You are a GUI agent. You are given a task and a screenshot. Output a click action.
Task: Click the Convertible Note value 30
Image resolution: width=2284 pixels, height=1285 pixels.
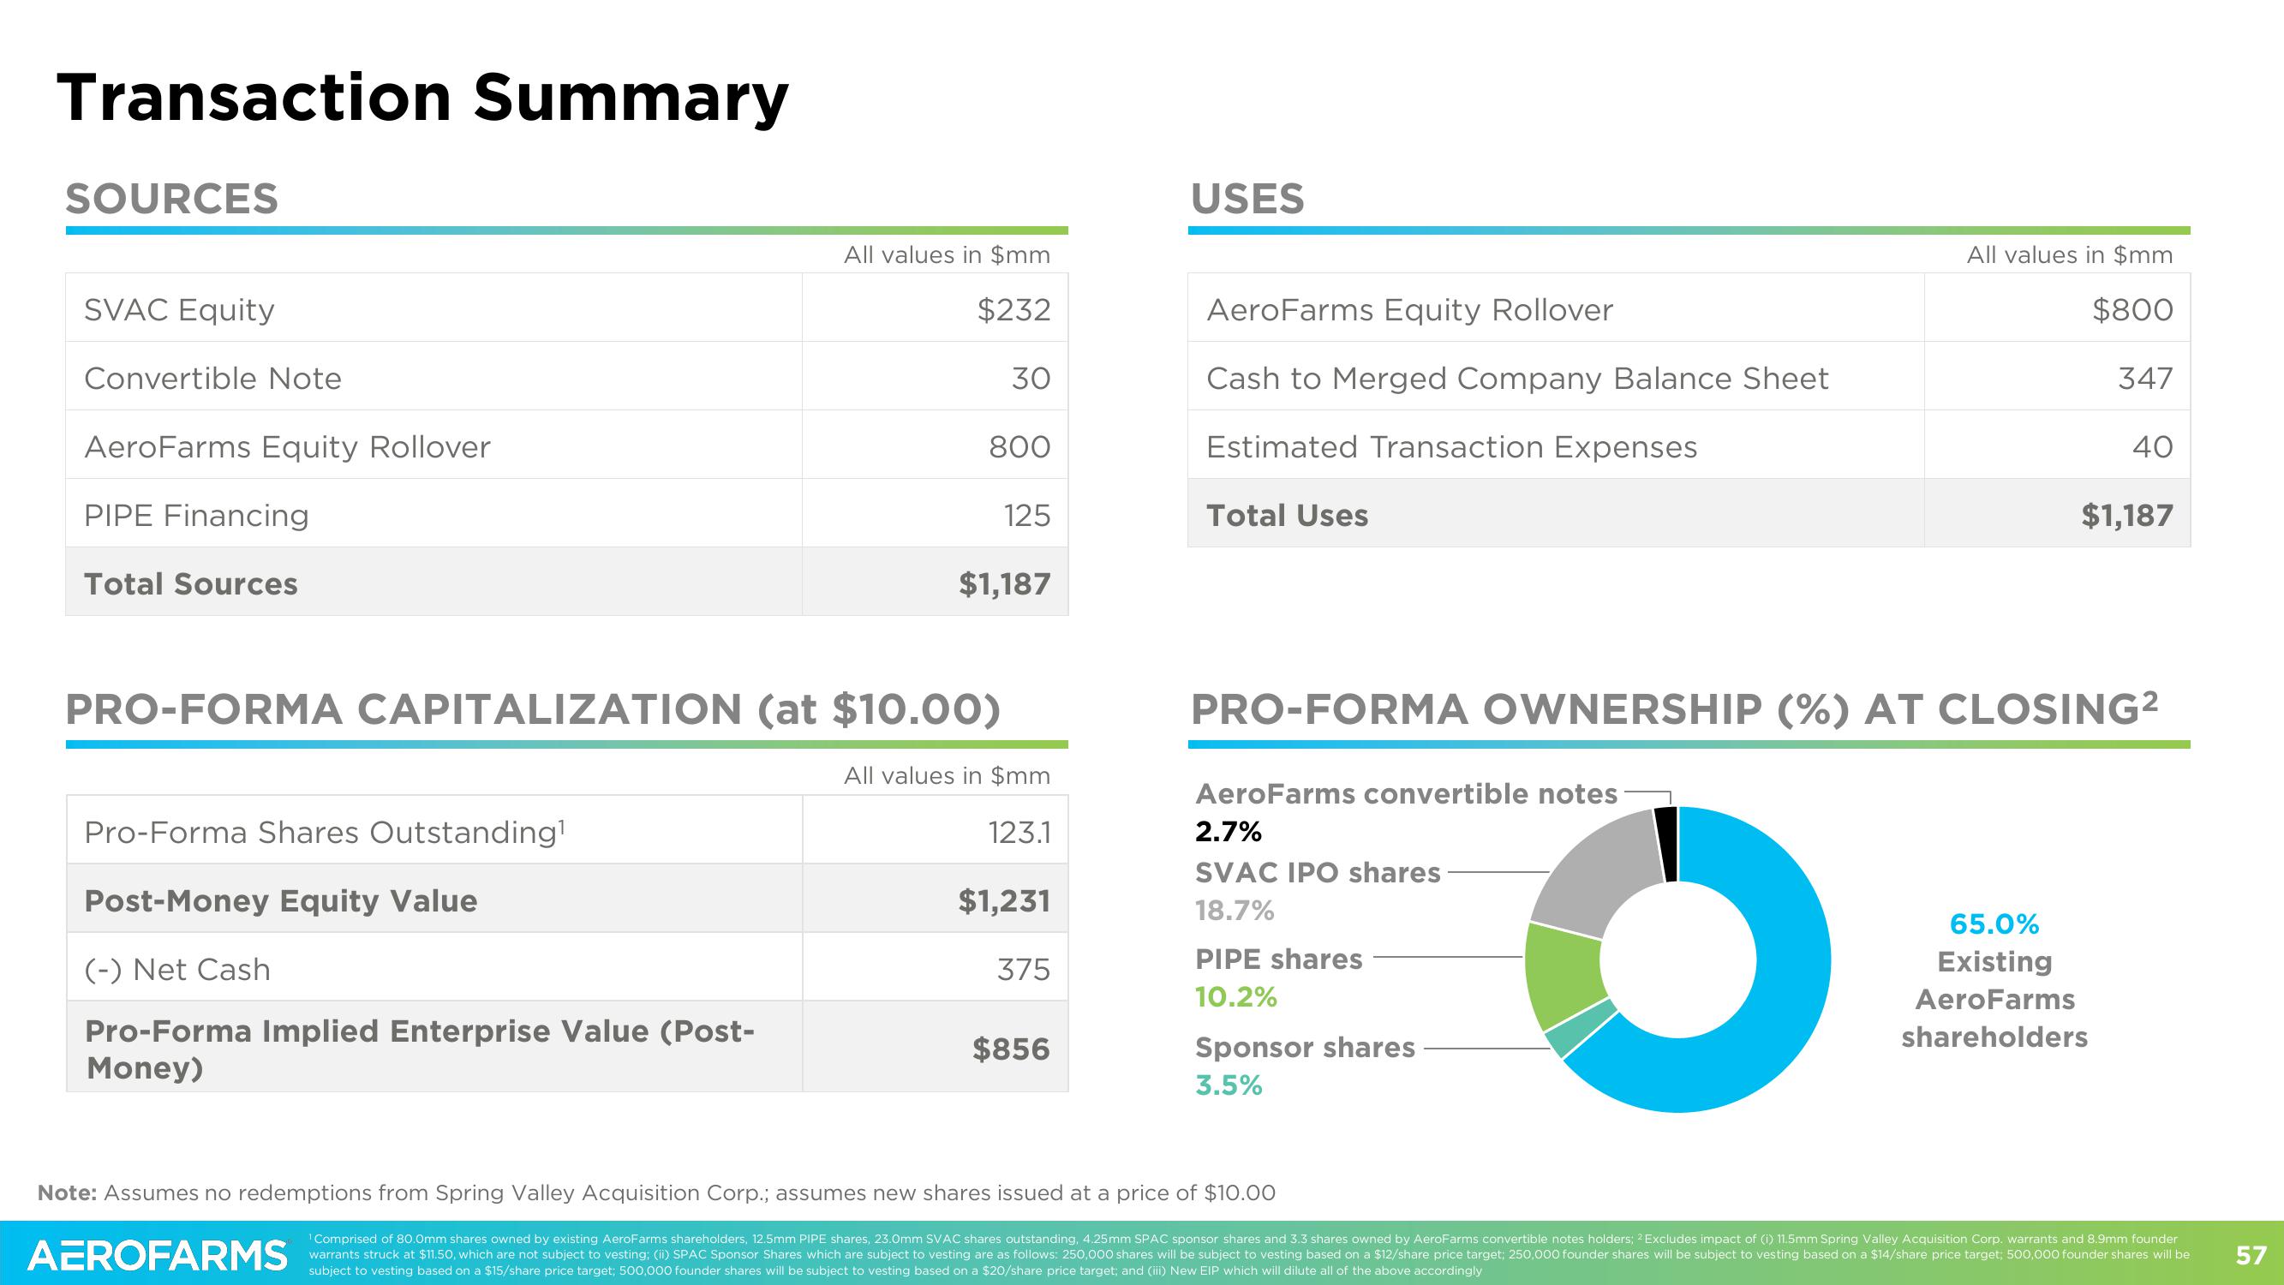click(1031, 378)
